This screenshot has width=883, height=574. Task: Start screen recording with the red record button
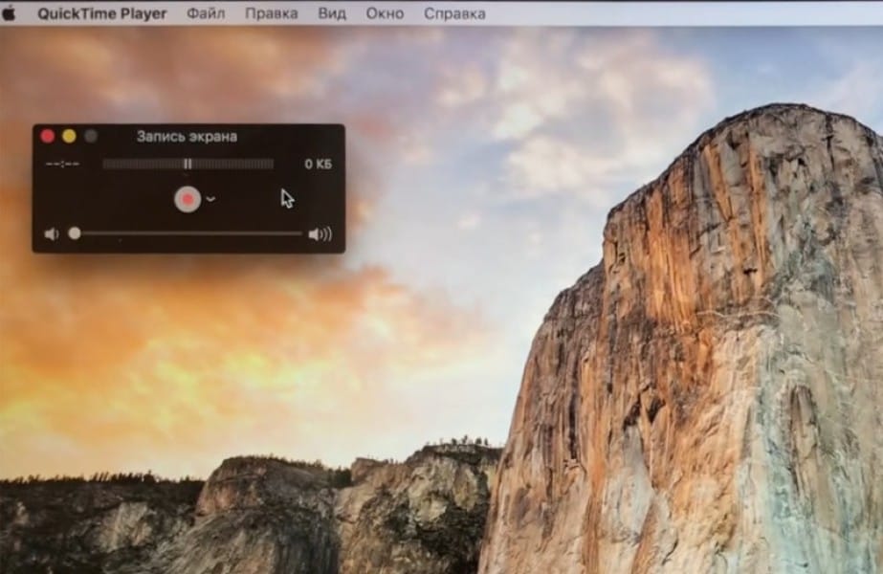pos(188,199)
